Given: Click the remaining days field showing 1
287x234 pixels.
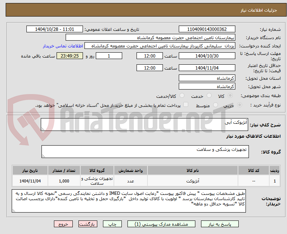Looking at the screenshot, I should pos(109,56).
